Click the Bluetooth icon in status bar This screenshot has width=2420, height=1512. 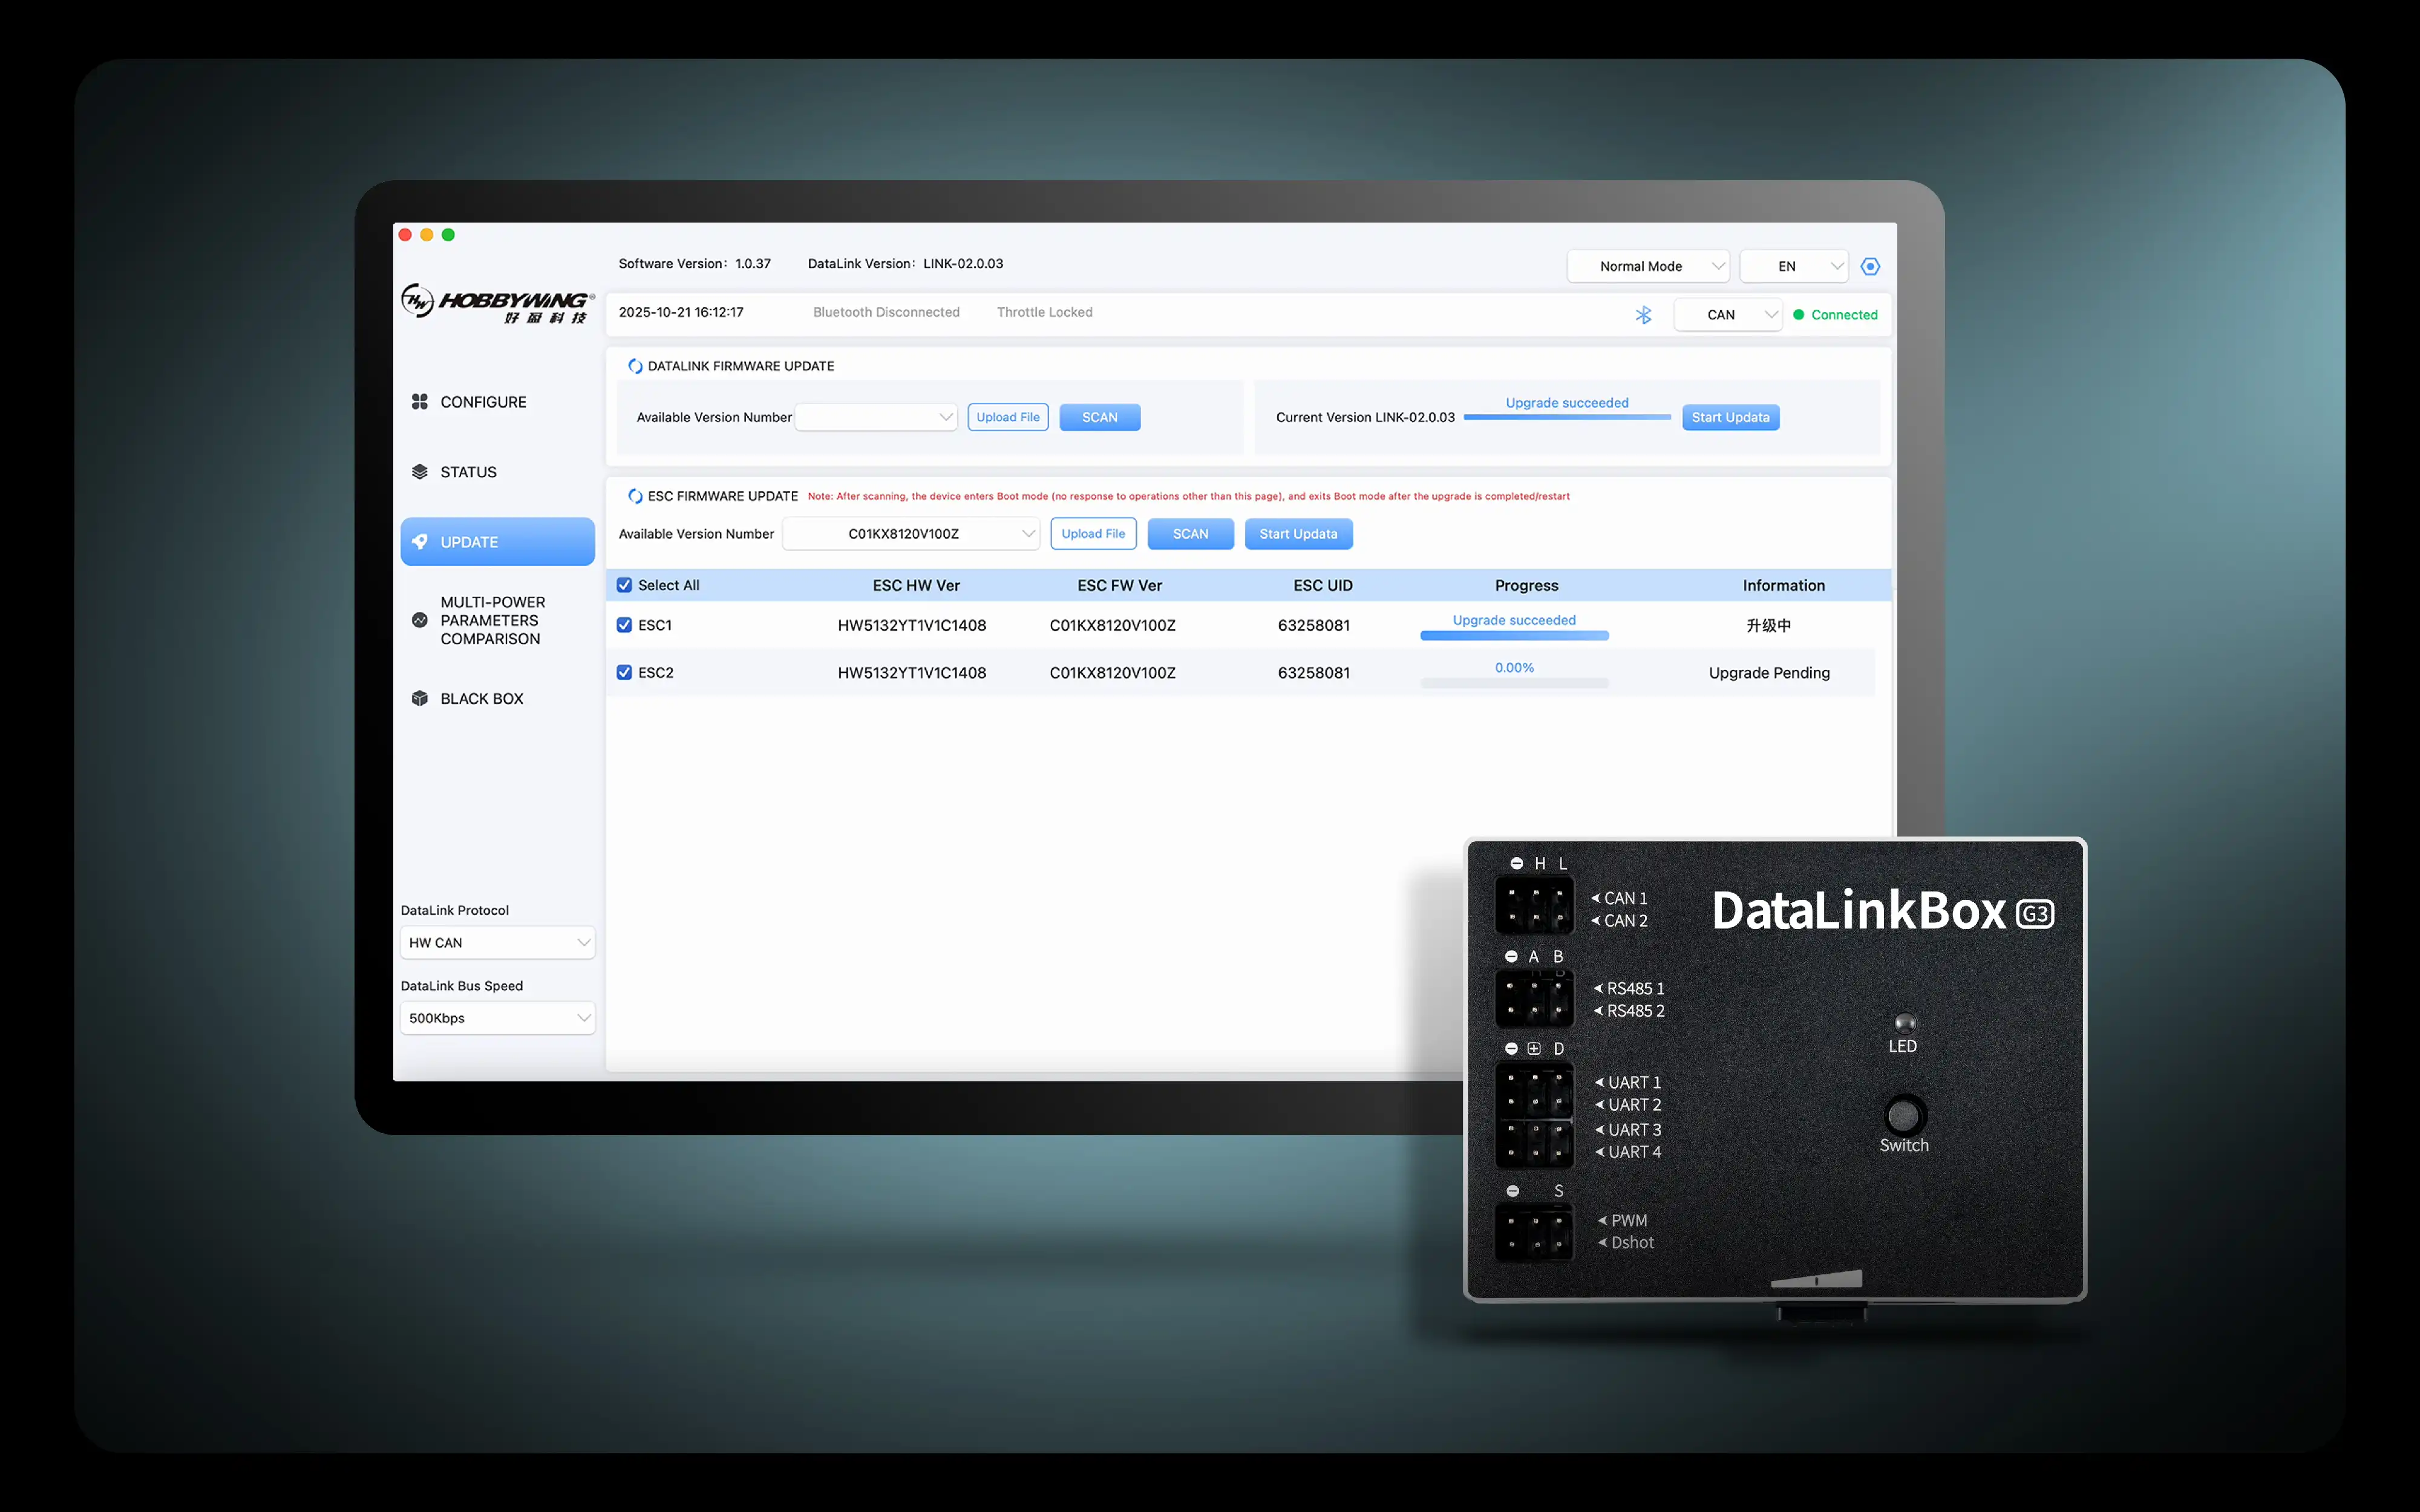tap(1643, 315)
